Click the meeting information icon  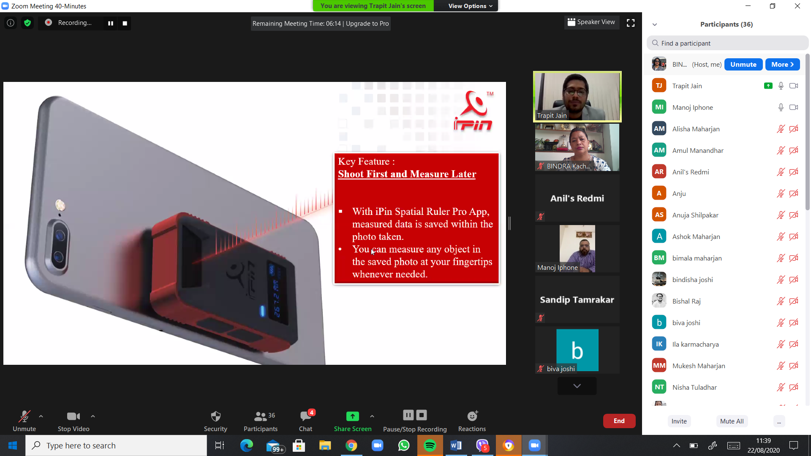(11, 23)
